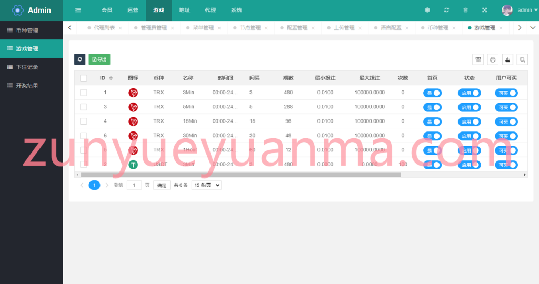Open 游戏 top menu
Screen dimensions: 539x284
pyautogui.click(x=158, y=11)
